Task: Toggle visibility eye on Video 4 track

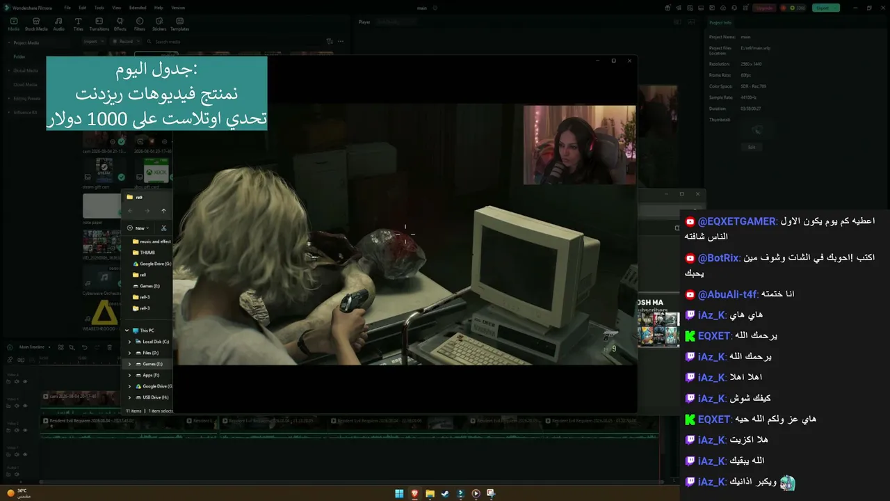Action: pos(25,381)
